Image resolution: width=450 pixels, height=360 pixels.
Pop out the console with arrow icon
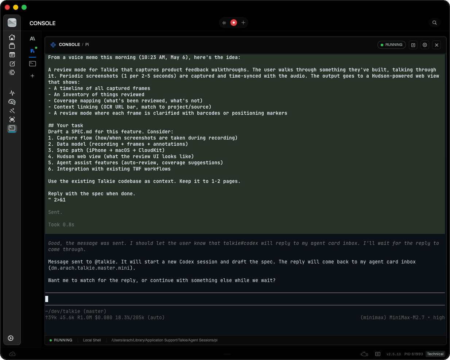click(x=413, y=45)
